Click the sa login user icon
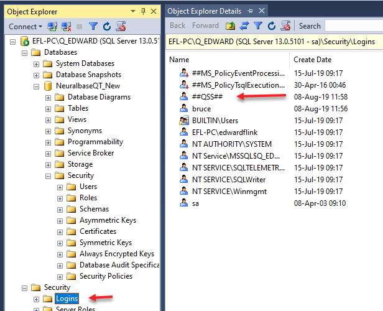The width and height of the screenshot is (383, 311). pyautogui.click(x=183, y=203)
